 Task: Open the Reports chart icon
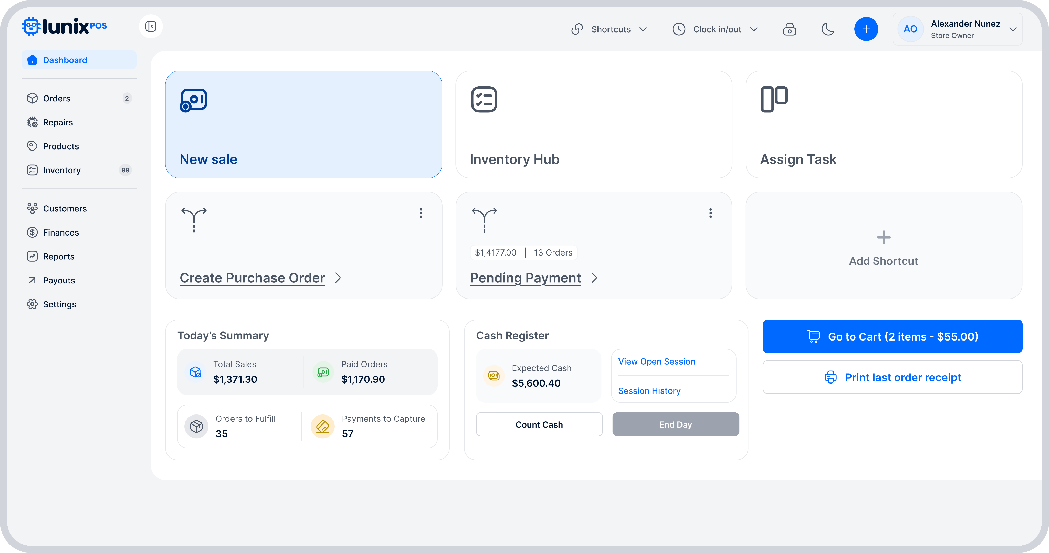coord(33,256)
